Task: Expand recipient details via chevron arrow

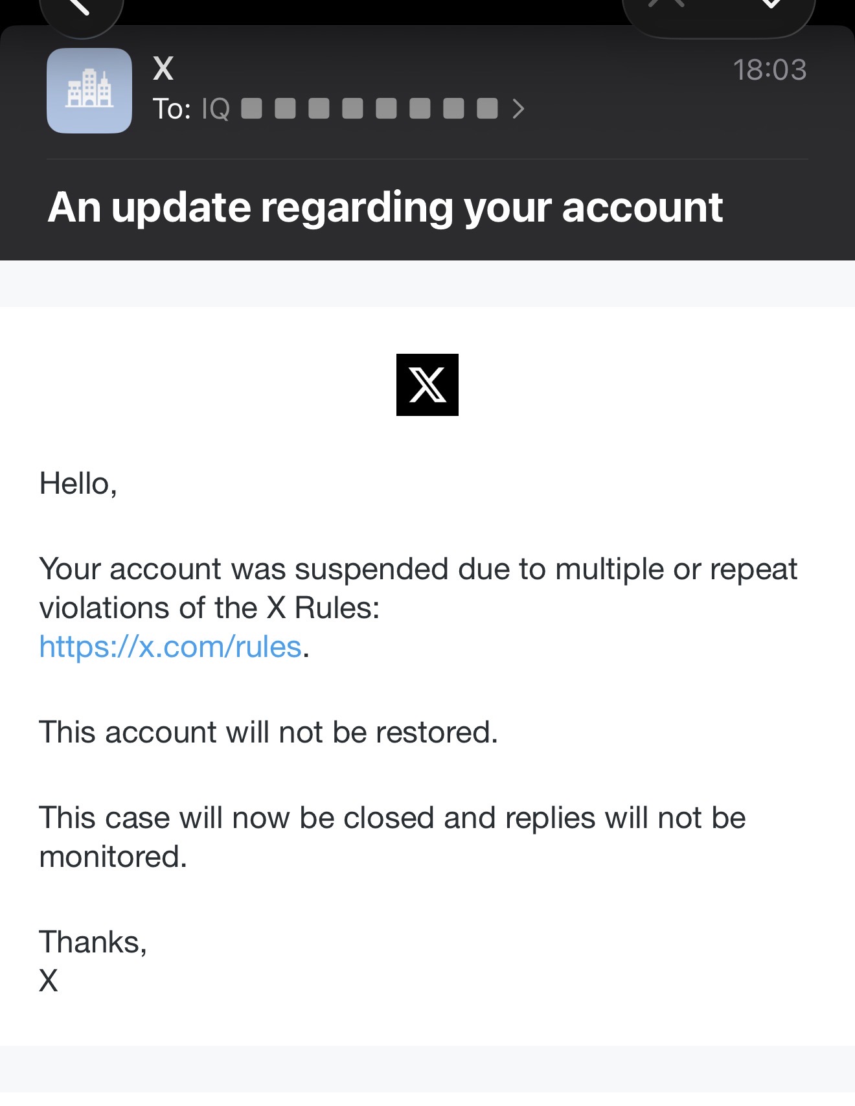Action: [x=518, y=109]
